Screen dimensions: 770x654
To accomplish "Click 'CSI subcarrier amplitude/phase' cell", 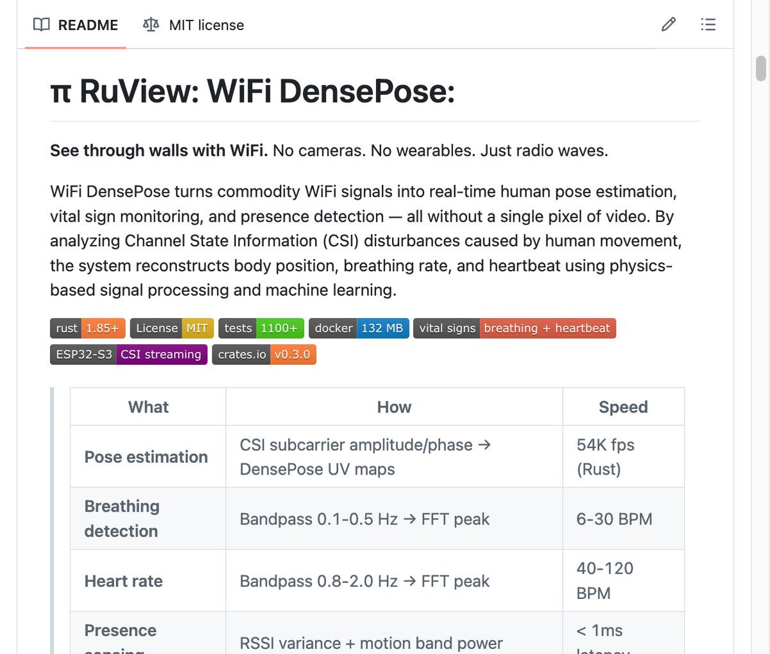I will click(394, 457).
